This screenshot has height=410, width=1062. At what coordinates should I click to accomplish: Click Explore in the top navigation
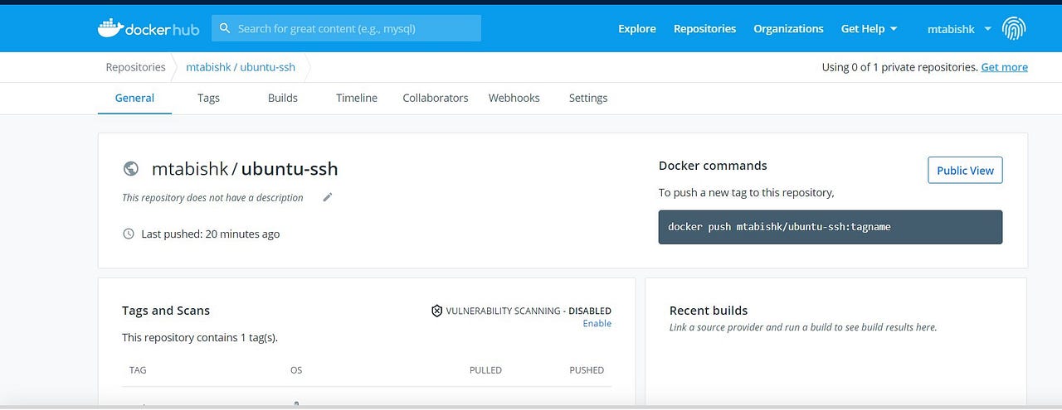(x=637, y=28)
